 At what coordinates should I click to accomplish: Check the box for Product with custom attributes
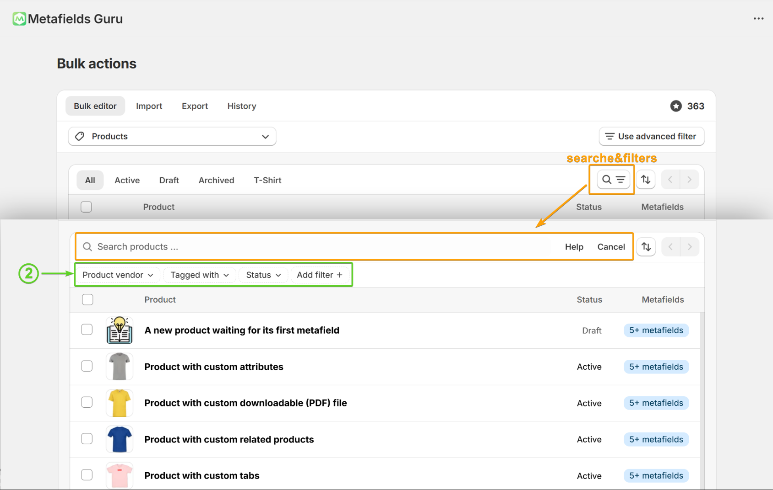pyautogui.click(x=87, y=366)
